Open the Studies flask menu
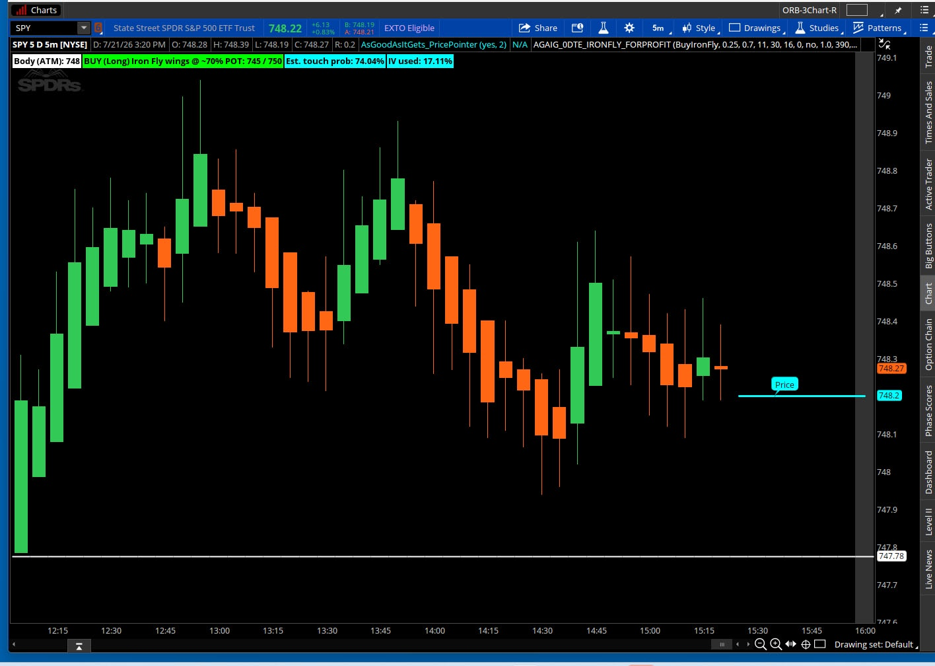935x666 pixels. click(817, 28)
